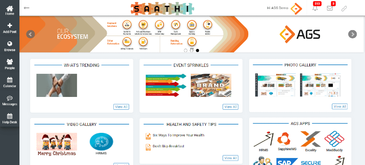The image size is (365, 165).
Task: Click View All under What's Trending
Action: point(121,107)
